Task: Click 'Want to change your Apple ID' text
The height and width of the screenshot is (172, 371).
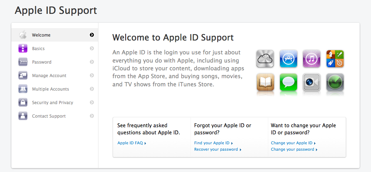Action: [303, 129]
